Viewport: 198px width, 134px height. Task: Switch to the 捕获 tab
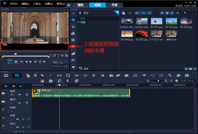coord(80,5)
